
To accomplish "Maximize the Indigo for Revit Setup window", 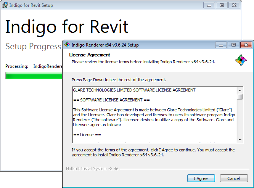I will (222, 5).
